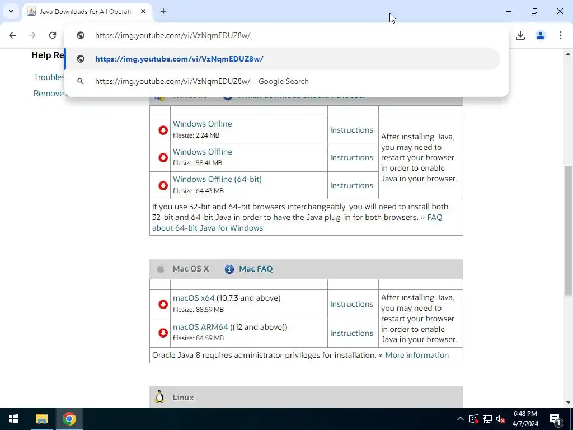Click into the address bar URL text
Image resolution: width=573 pixels, height=430 pixels.
172,35
